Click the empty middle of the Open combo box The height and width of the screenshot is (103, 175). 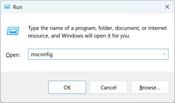click(x=107, y=54)
